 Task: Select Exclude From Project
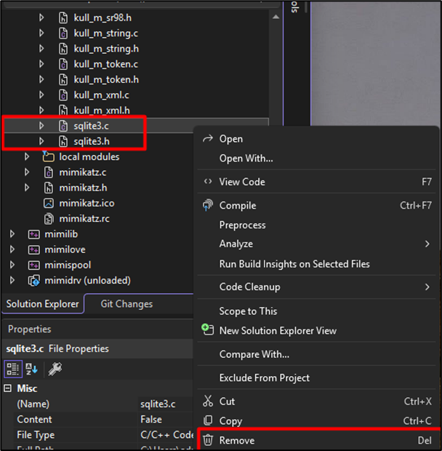coord(265,378)
